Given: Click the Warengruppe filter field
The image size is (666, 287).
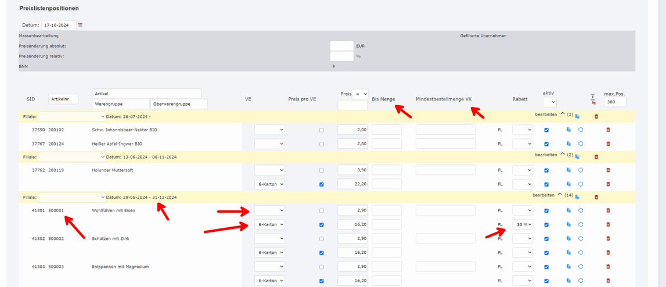Looking at the screenshot, I should [120, 104].
